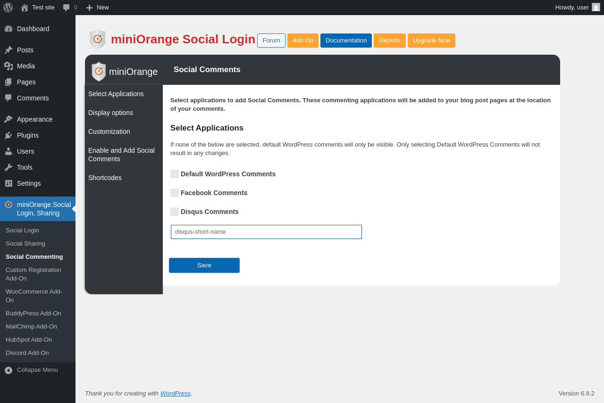Go to Social Sharing submenu
Viewport: 604px width, 403px height.
(x=38, y=244)
